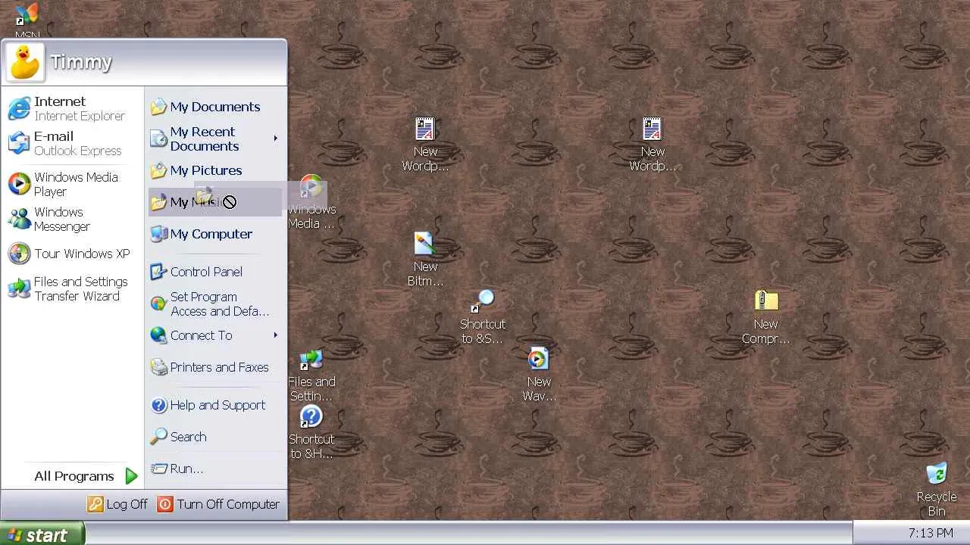Click the Timmy user name
The image size is (970, 545).
coord(81,62)
